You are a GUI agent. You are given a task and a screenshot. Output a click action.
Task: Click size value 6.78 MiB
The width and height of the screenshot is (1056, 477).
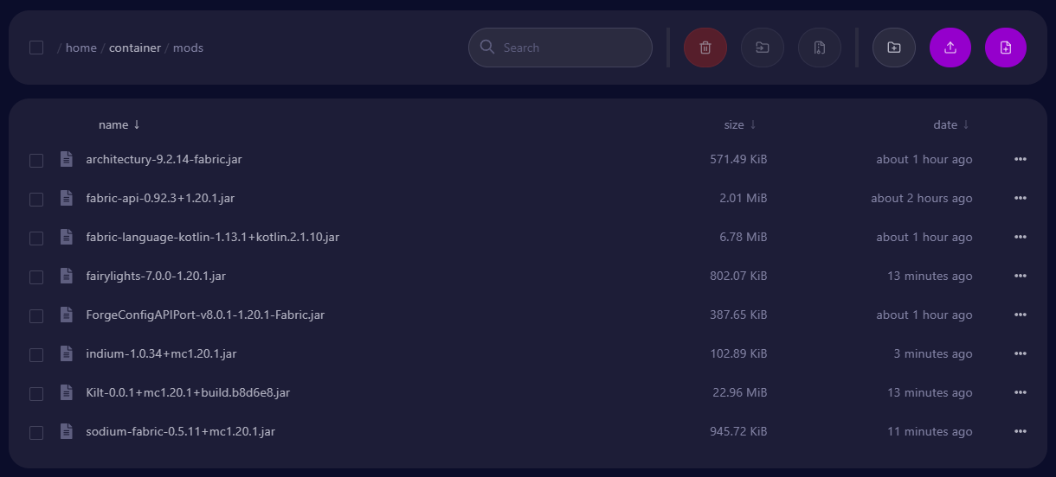click(743, 237)
